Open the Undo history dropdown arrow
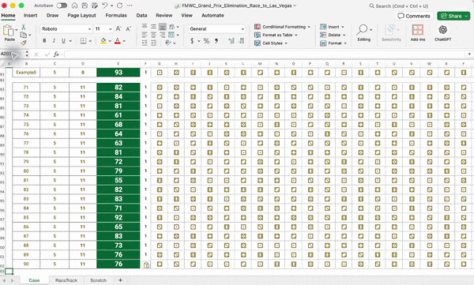 [111, 6]
